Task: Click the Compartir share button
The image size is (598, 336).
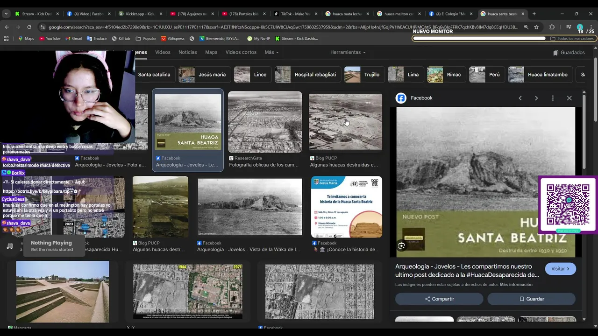Action: (439, 299)
